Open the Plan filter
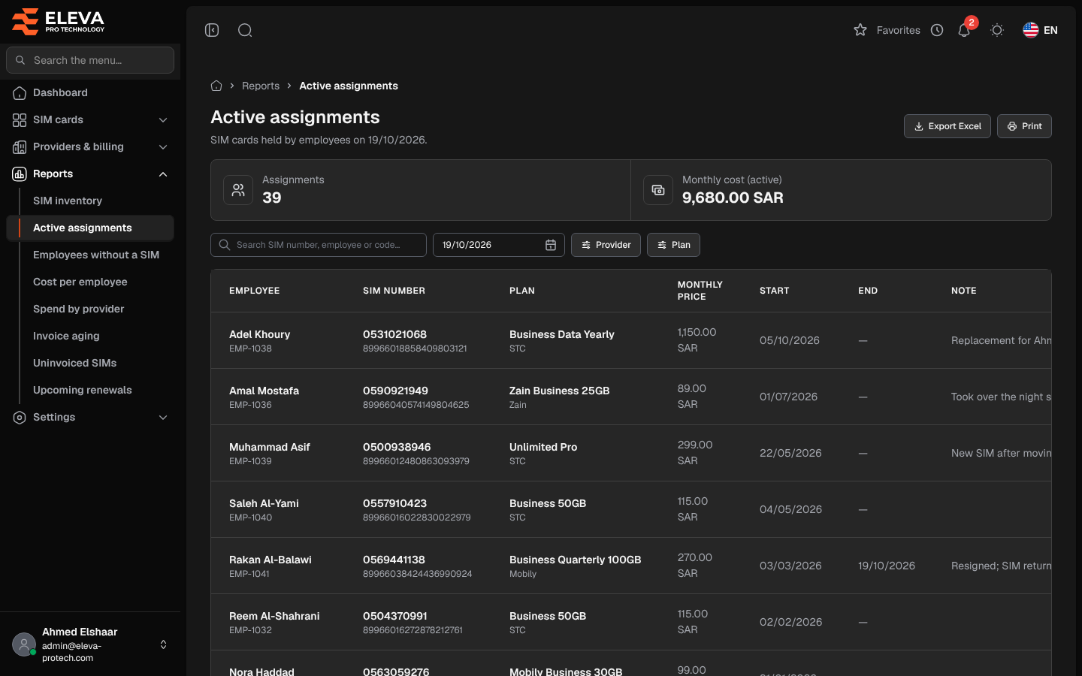This screenshot has width=1082, height=676. 673,245
